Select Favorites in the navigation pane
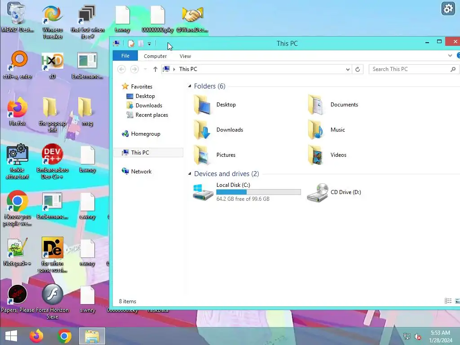 (x=142, y=87)
